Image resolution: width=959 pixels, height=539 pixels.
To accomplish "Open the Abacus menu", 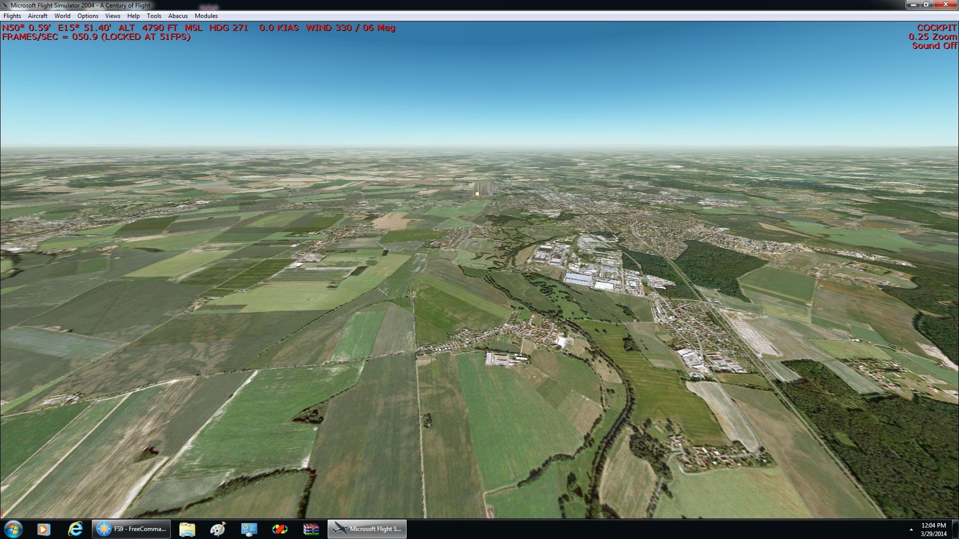I will click(178, 16).
